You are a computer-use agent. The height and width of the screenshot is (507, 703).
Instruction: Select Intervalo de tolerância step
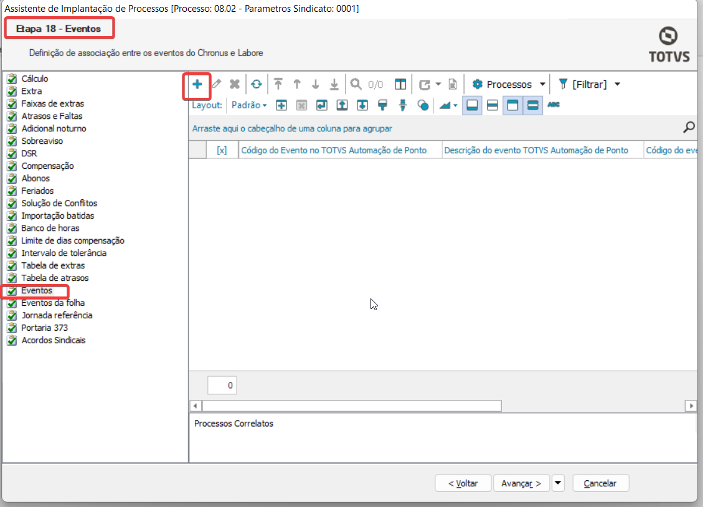point(64,253)
